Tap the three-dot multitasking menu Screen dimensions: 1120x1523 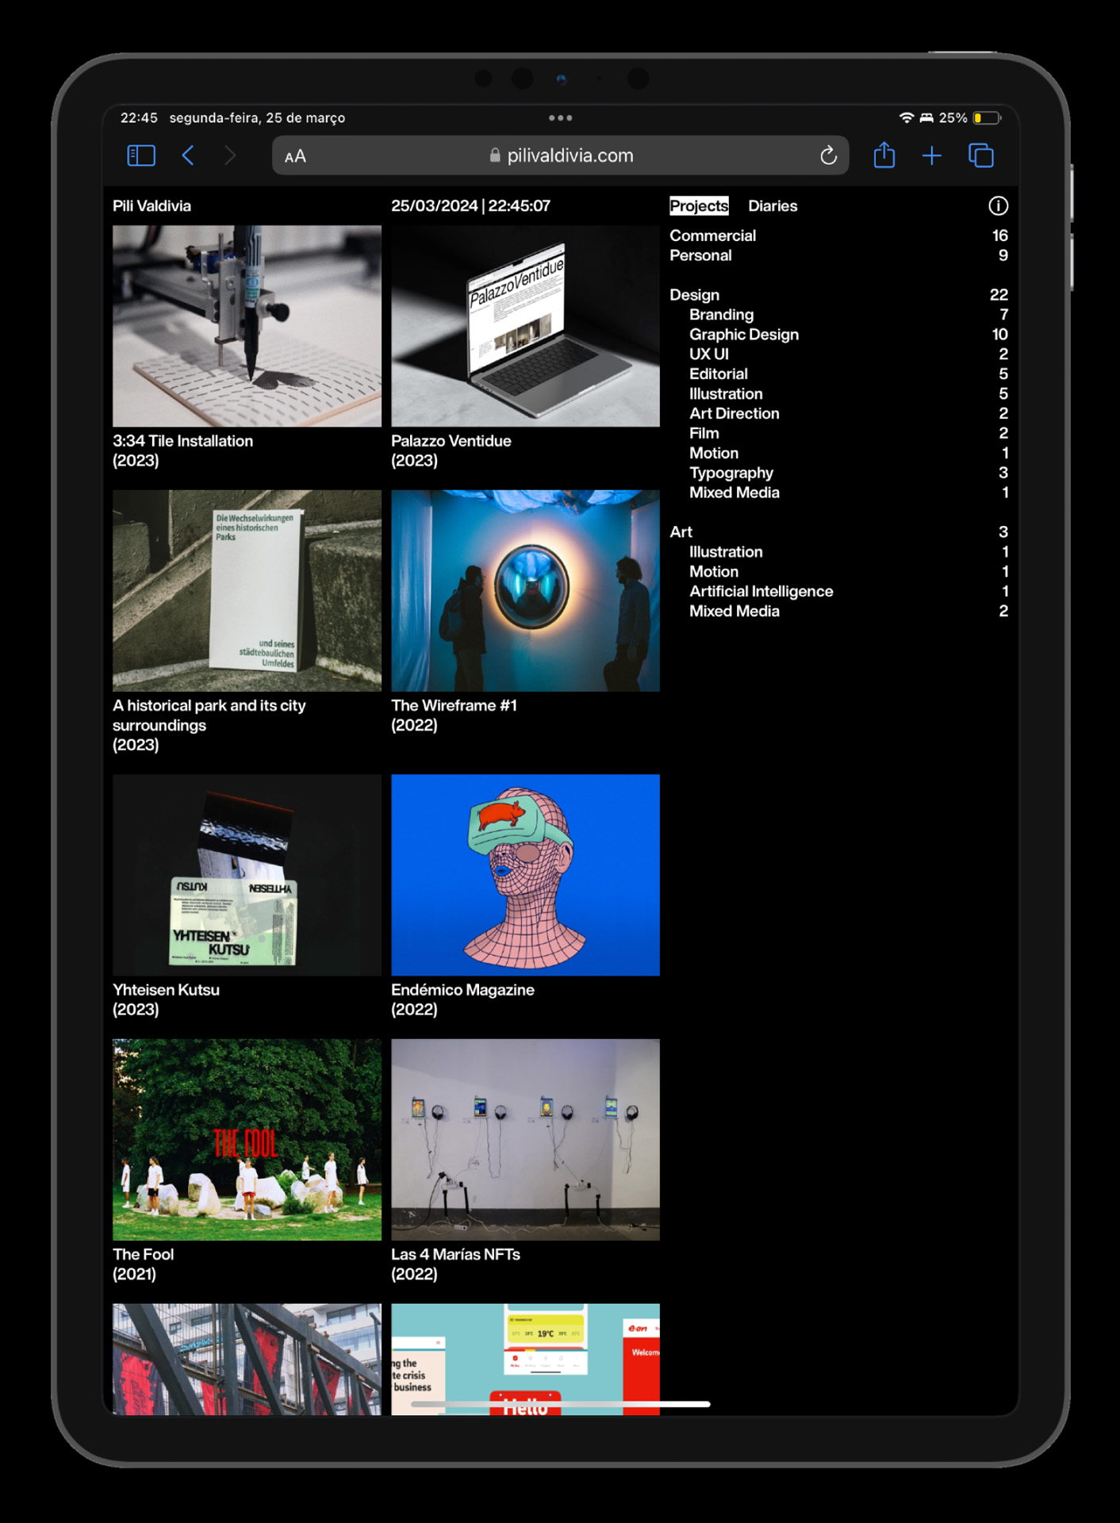pos(560,118)
